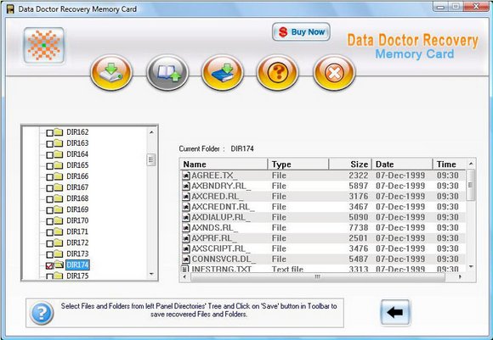
Task: Check the DIR164 checkbox
Action: 49,155
